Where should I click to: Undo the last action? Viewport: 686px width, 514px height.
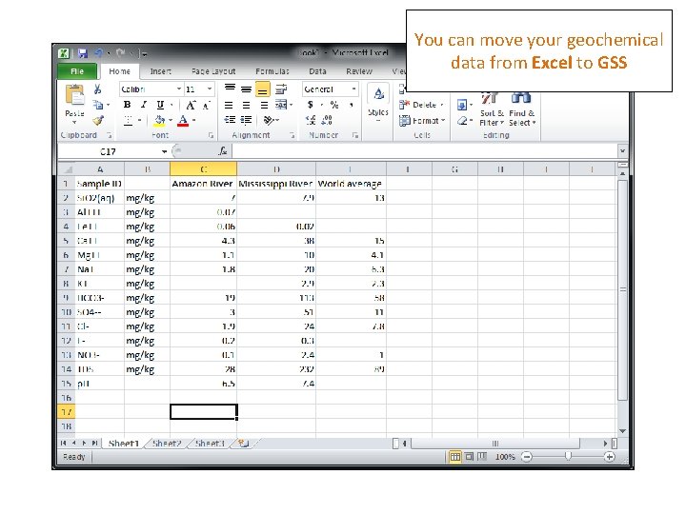pos(98,53)
